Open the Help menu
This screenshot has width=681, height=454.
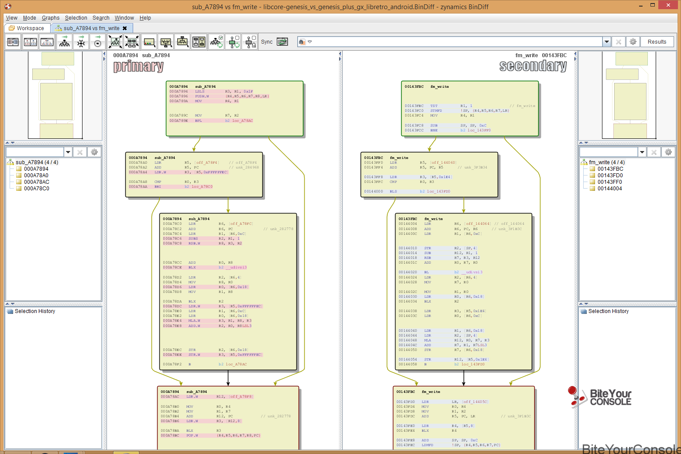click(145, 18)
